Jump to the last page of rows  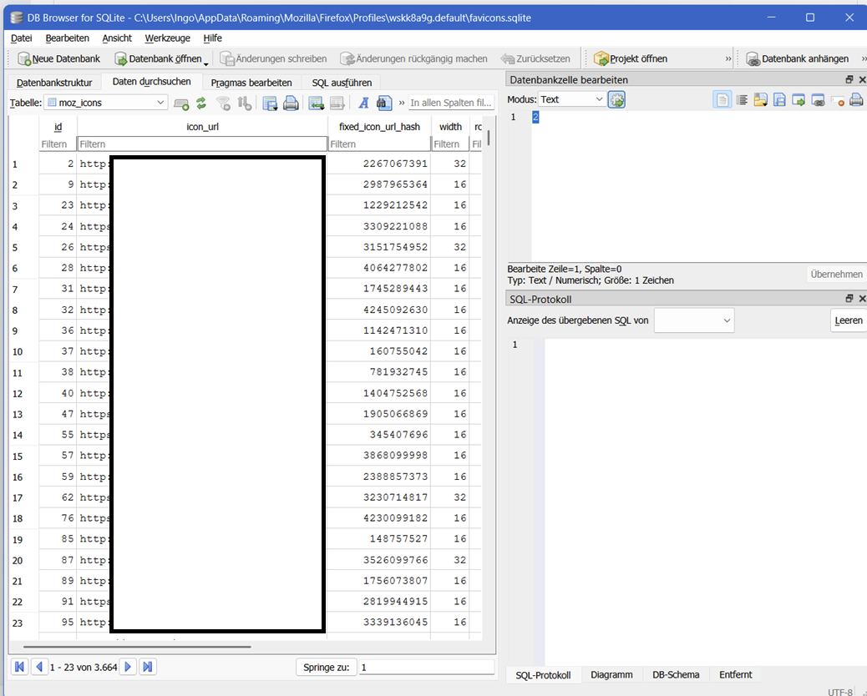pyautogui.click(x=148, y=667)
